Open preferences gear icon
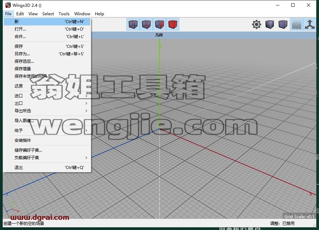The width and height of the screenshot is (319, 230). point(257,24)
